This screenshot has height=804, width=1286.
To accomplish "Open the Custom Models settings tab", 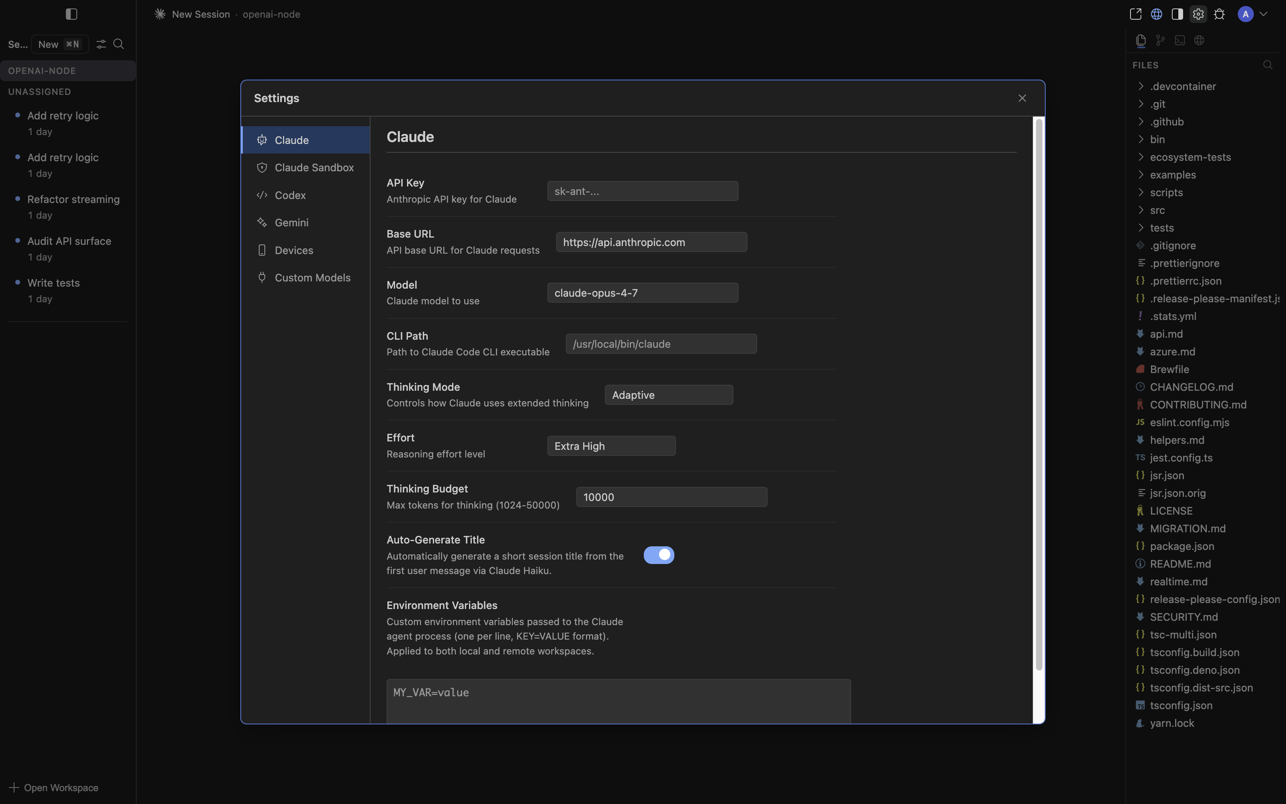I will pyautogui.click(x=305, y=278).
